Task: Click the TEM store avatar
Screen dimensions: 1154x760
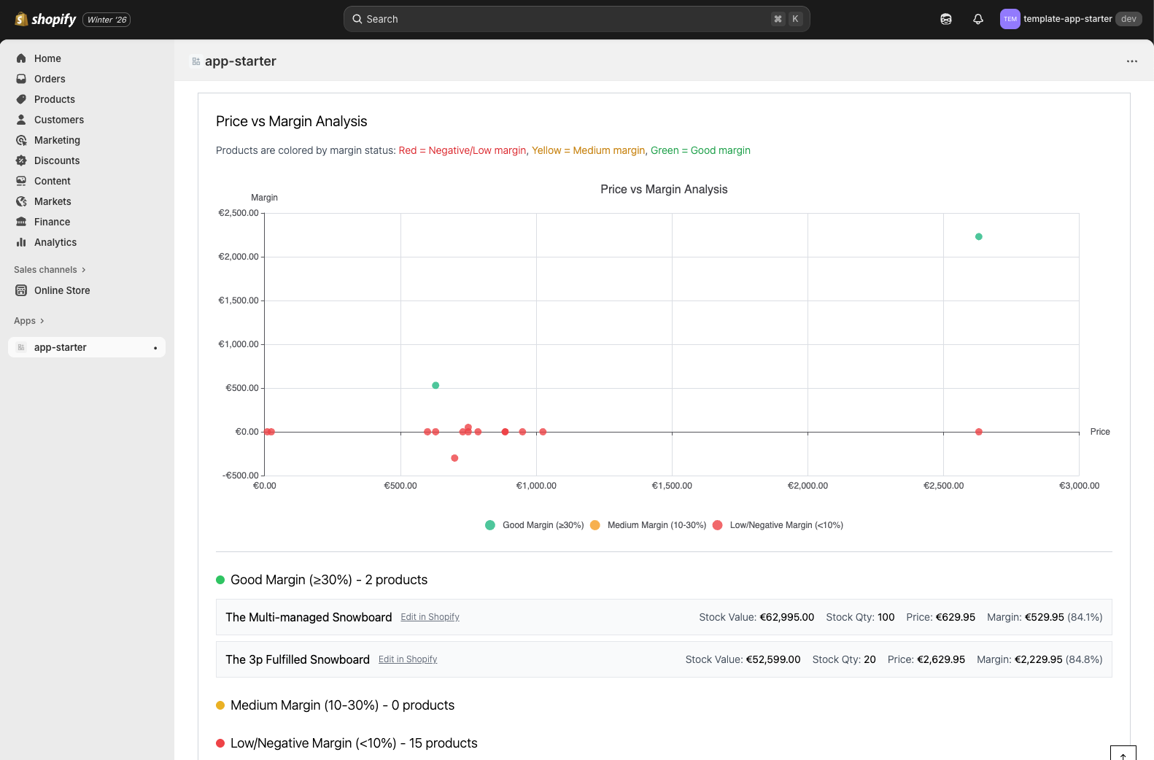Action: pyautogui.click(x=1010, y=19)
